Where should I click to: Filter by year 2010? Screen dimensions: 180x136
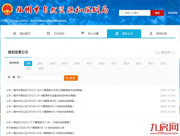click(x=29, y=68)
